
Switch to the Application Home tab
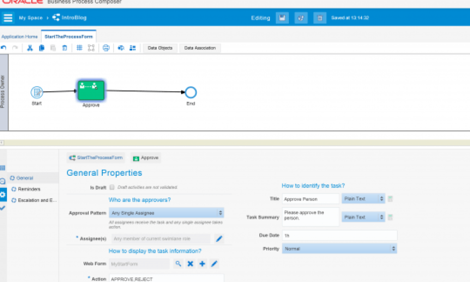point(20,37)
